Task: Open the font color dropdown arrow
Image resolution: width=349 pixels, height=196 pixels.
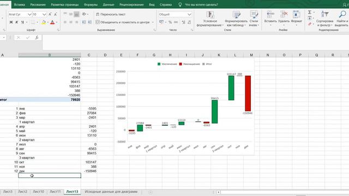Action: tap(57, 22)
